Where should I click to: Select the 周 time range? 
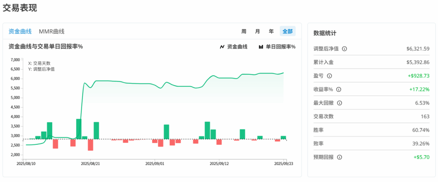244,31
